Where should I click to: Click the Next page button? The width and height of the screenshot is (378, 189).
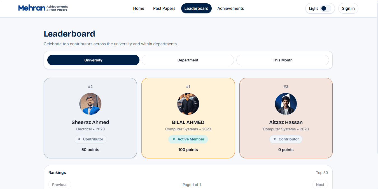(320, 184)
